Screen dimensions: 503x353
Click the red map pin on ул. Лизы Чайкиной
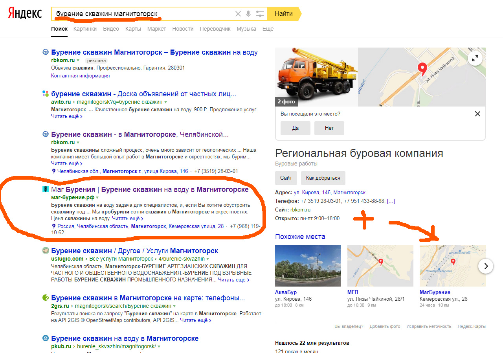pyautogui.click(x=422, y=69)
